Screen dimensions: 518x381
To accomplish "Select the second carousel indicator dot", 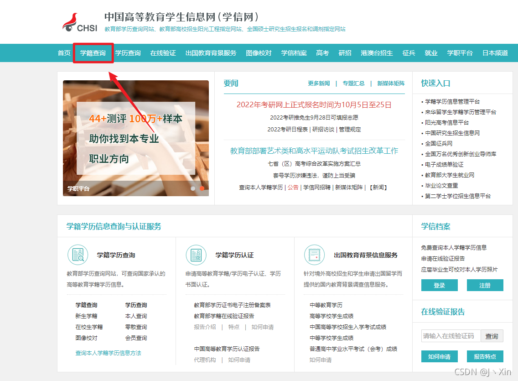I will tap(202, 188).
